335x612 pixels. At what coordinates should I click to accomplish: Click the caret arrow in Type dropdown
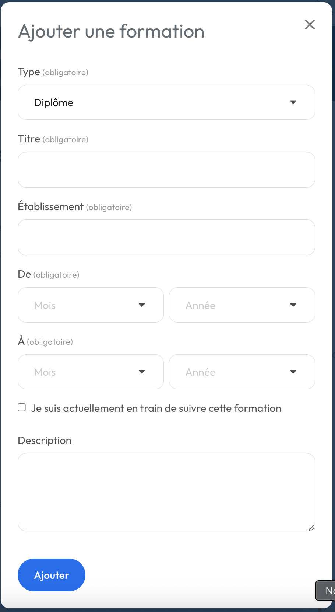(x=293, y=102)
